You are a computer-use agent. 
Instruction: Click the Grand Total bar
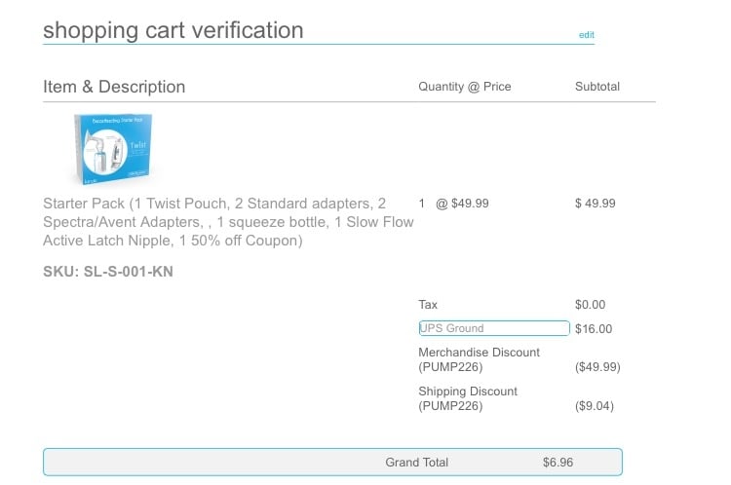(x=333, y=463)
